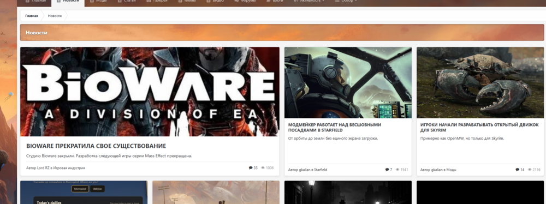Expand the Обзор navigation dropdown

coord(346,2)
